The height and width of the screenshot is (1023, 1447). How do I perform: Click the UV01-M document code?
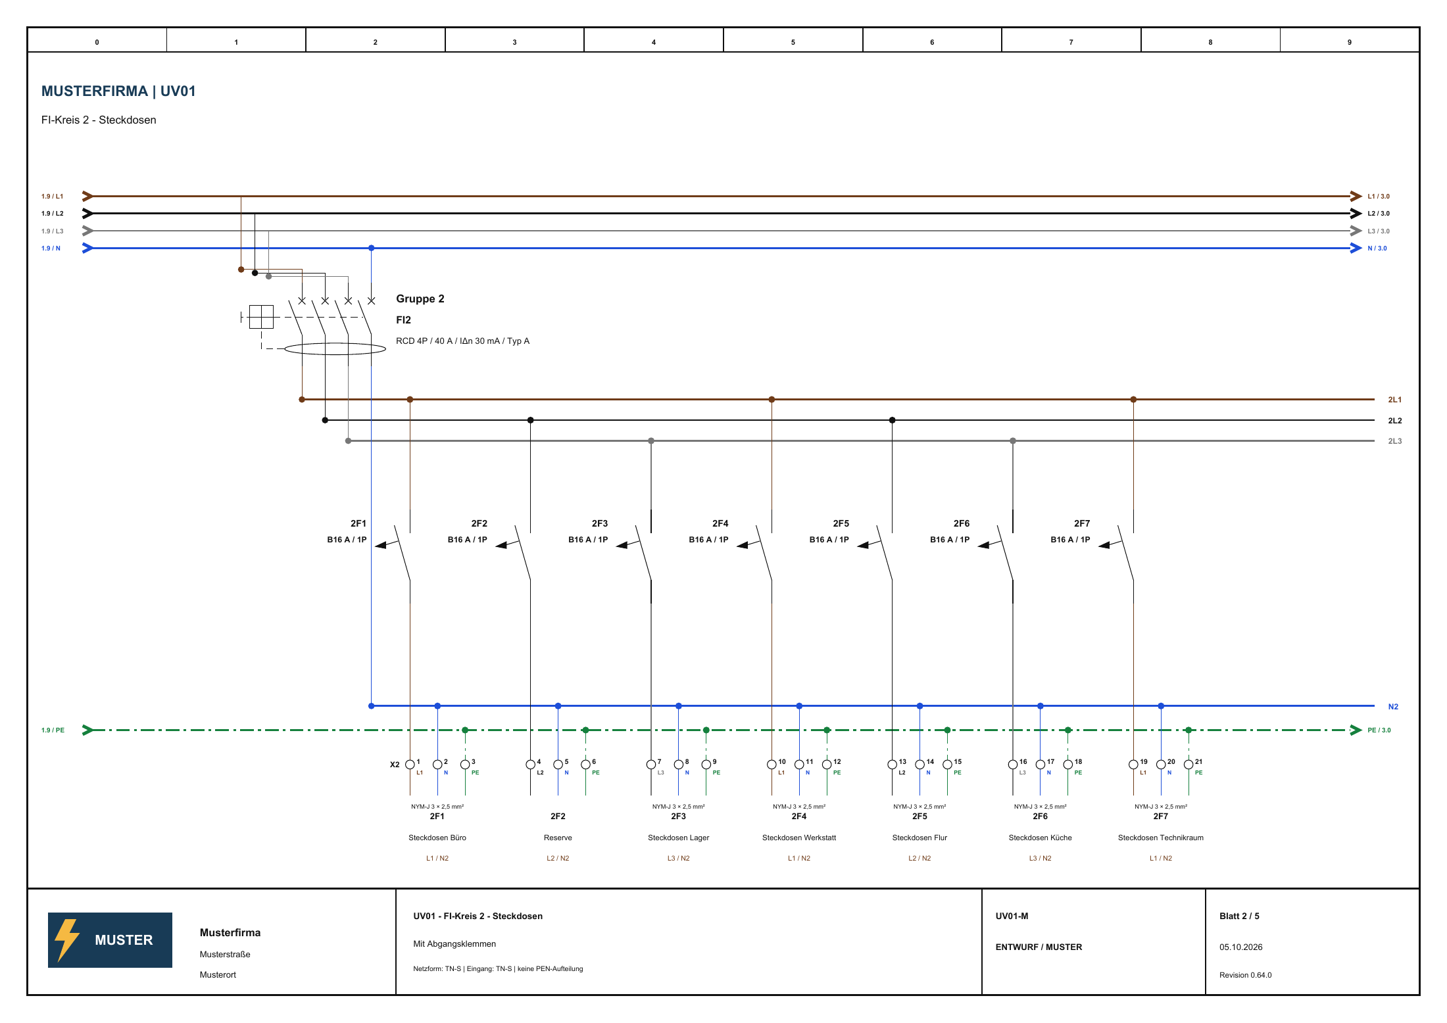point(1012,916)
